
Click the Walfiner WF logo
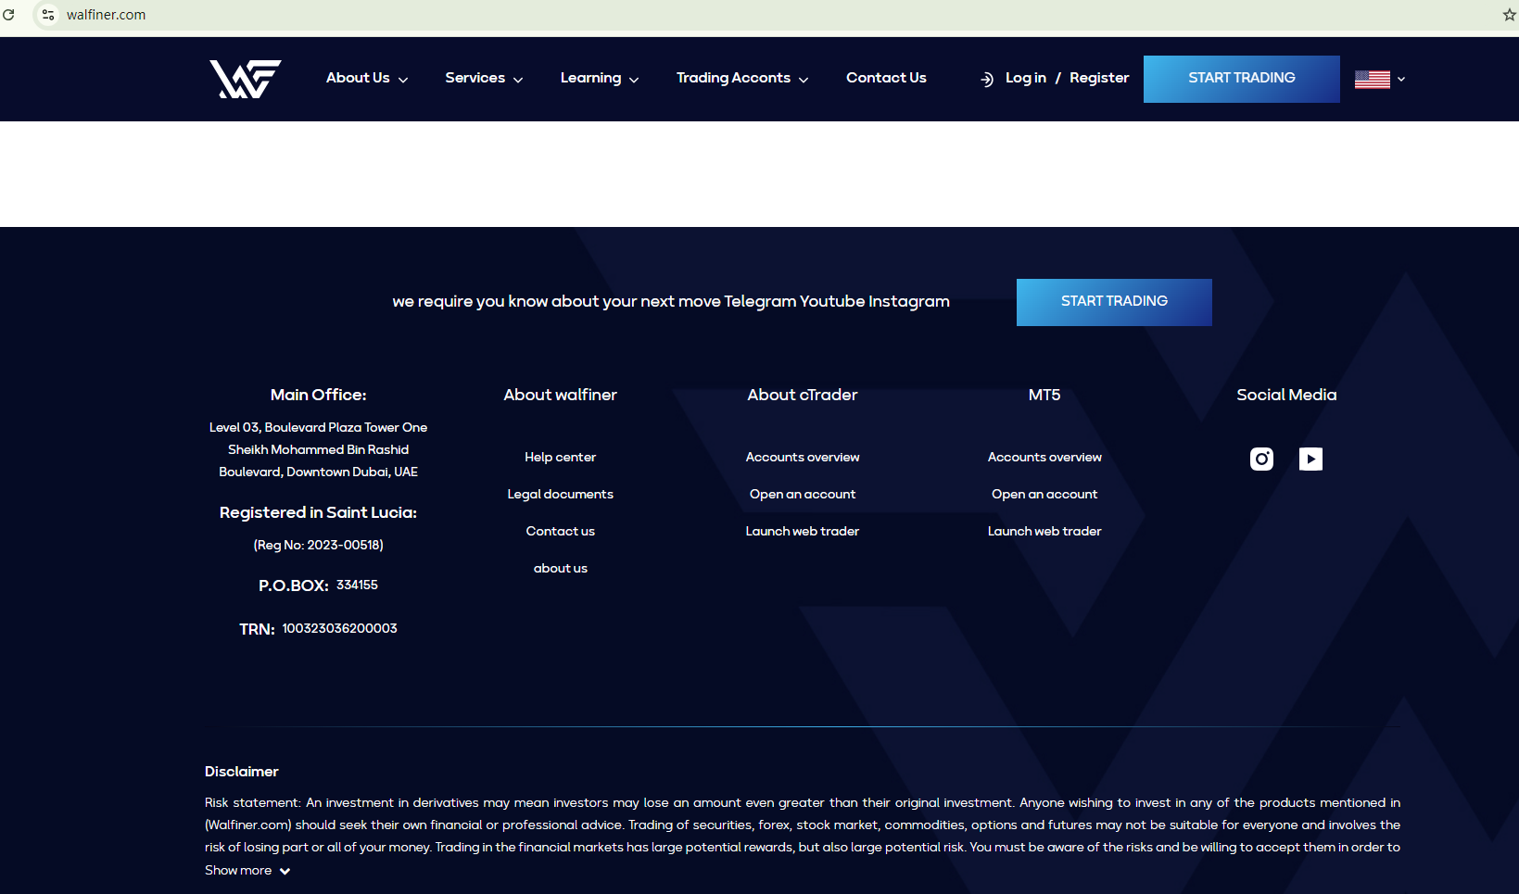[245, 79]
